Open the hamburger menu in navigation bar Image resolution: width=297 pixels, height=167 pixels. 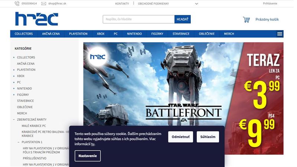pyautogui.click(x=280, y=34)
